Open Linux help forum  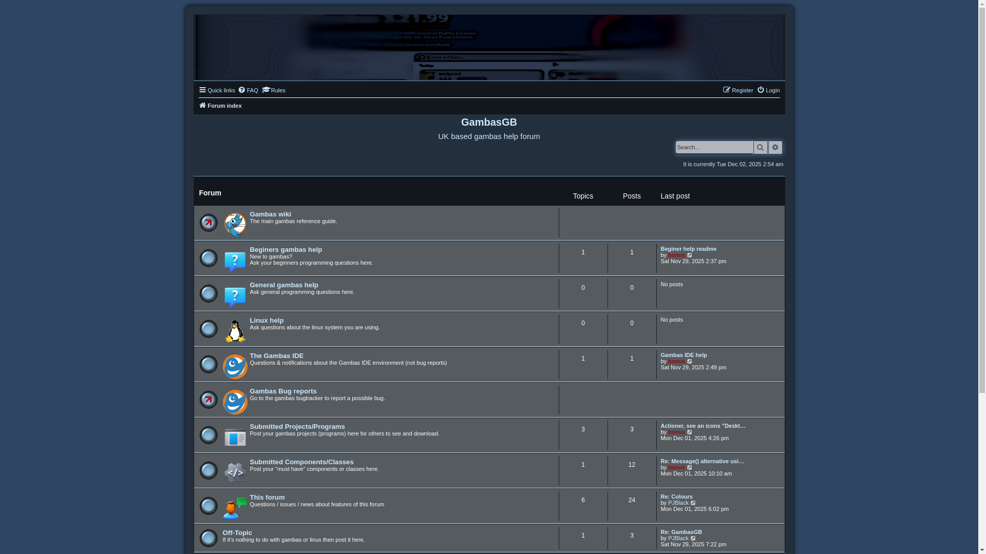point(267,321)
